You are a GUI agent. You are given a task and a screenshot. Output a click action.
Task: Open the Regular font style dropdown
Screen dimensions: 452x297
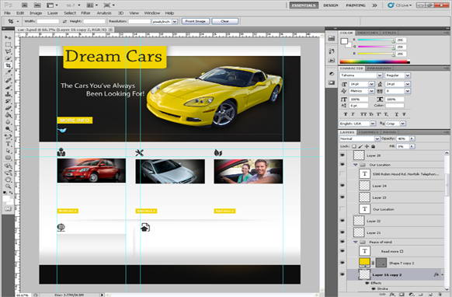tap(408, 75)
